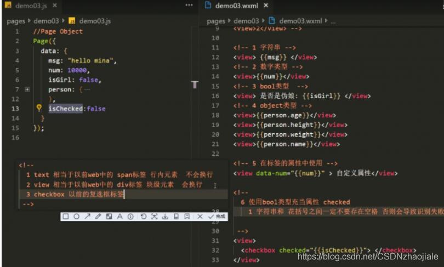
Task: Open demo03 folder breadcrumb in right editor
Action: [246, 21]
